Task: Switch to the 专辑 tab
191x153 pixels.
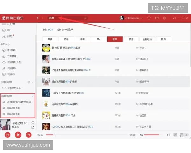Action: pos(82,39)
